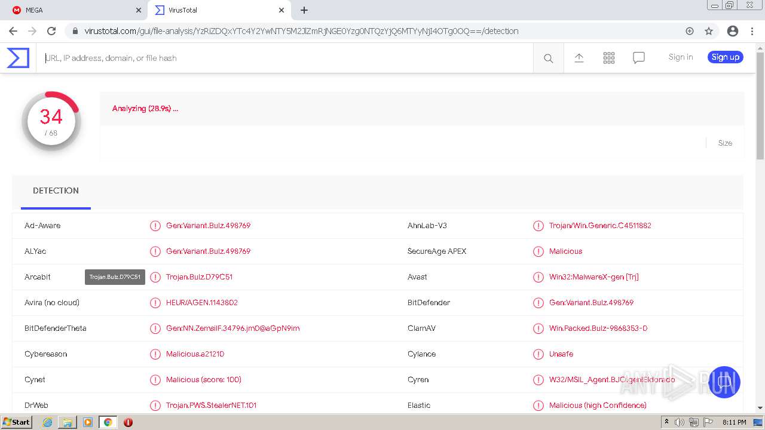Click BitDefender Gen:Variant.Bulz.498769 result
Image resolution: width=765 pixels, height=430 pixels.
[x=591, y=303]
